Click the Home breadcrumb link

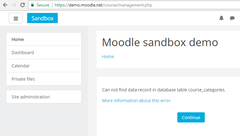click(x=108, y=57)
